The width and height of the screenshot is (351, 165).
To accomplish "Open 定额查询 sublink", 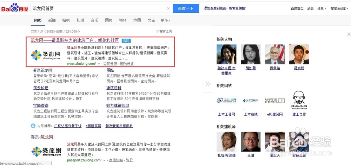I will pos(41,106).
